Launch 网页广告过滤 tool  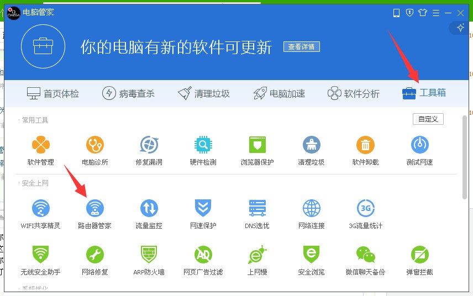[203, 261]
